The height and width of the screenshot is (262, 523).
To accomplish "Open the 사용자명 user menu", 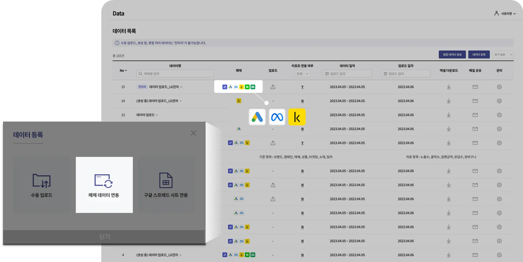I will (x=508, y=14).
